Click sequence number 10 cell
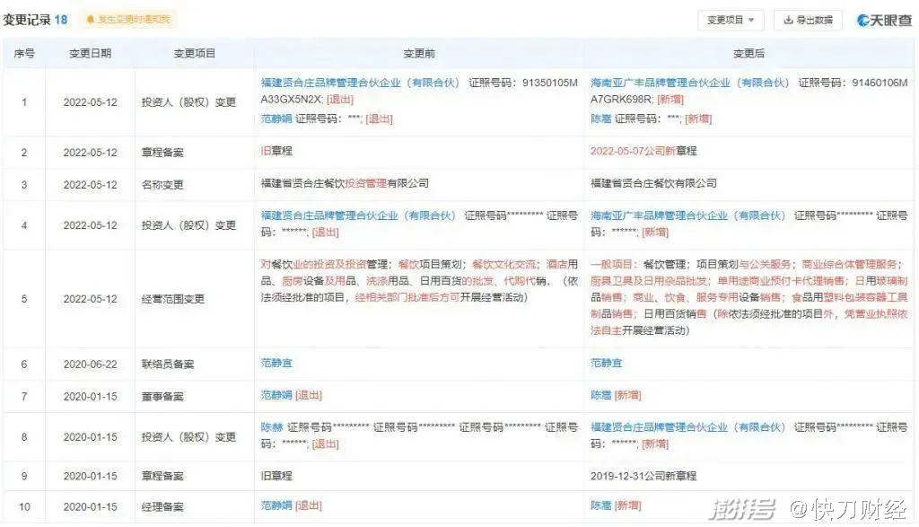Screen dimensions: 919x527 [24, 506]
